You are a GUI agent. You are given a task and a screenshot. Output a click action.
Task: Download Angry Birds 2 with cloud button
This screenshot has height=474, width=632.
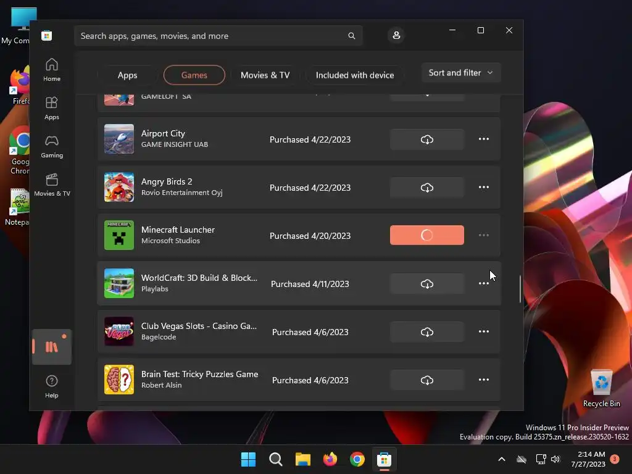pyautogui.click(x=427, y=188)
